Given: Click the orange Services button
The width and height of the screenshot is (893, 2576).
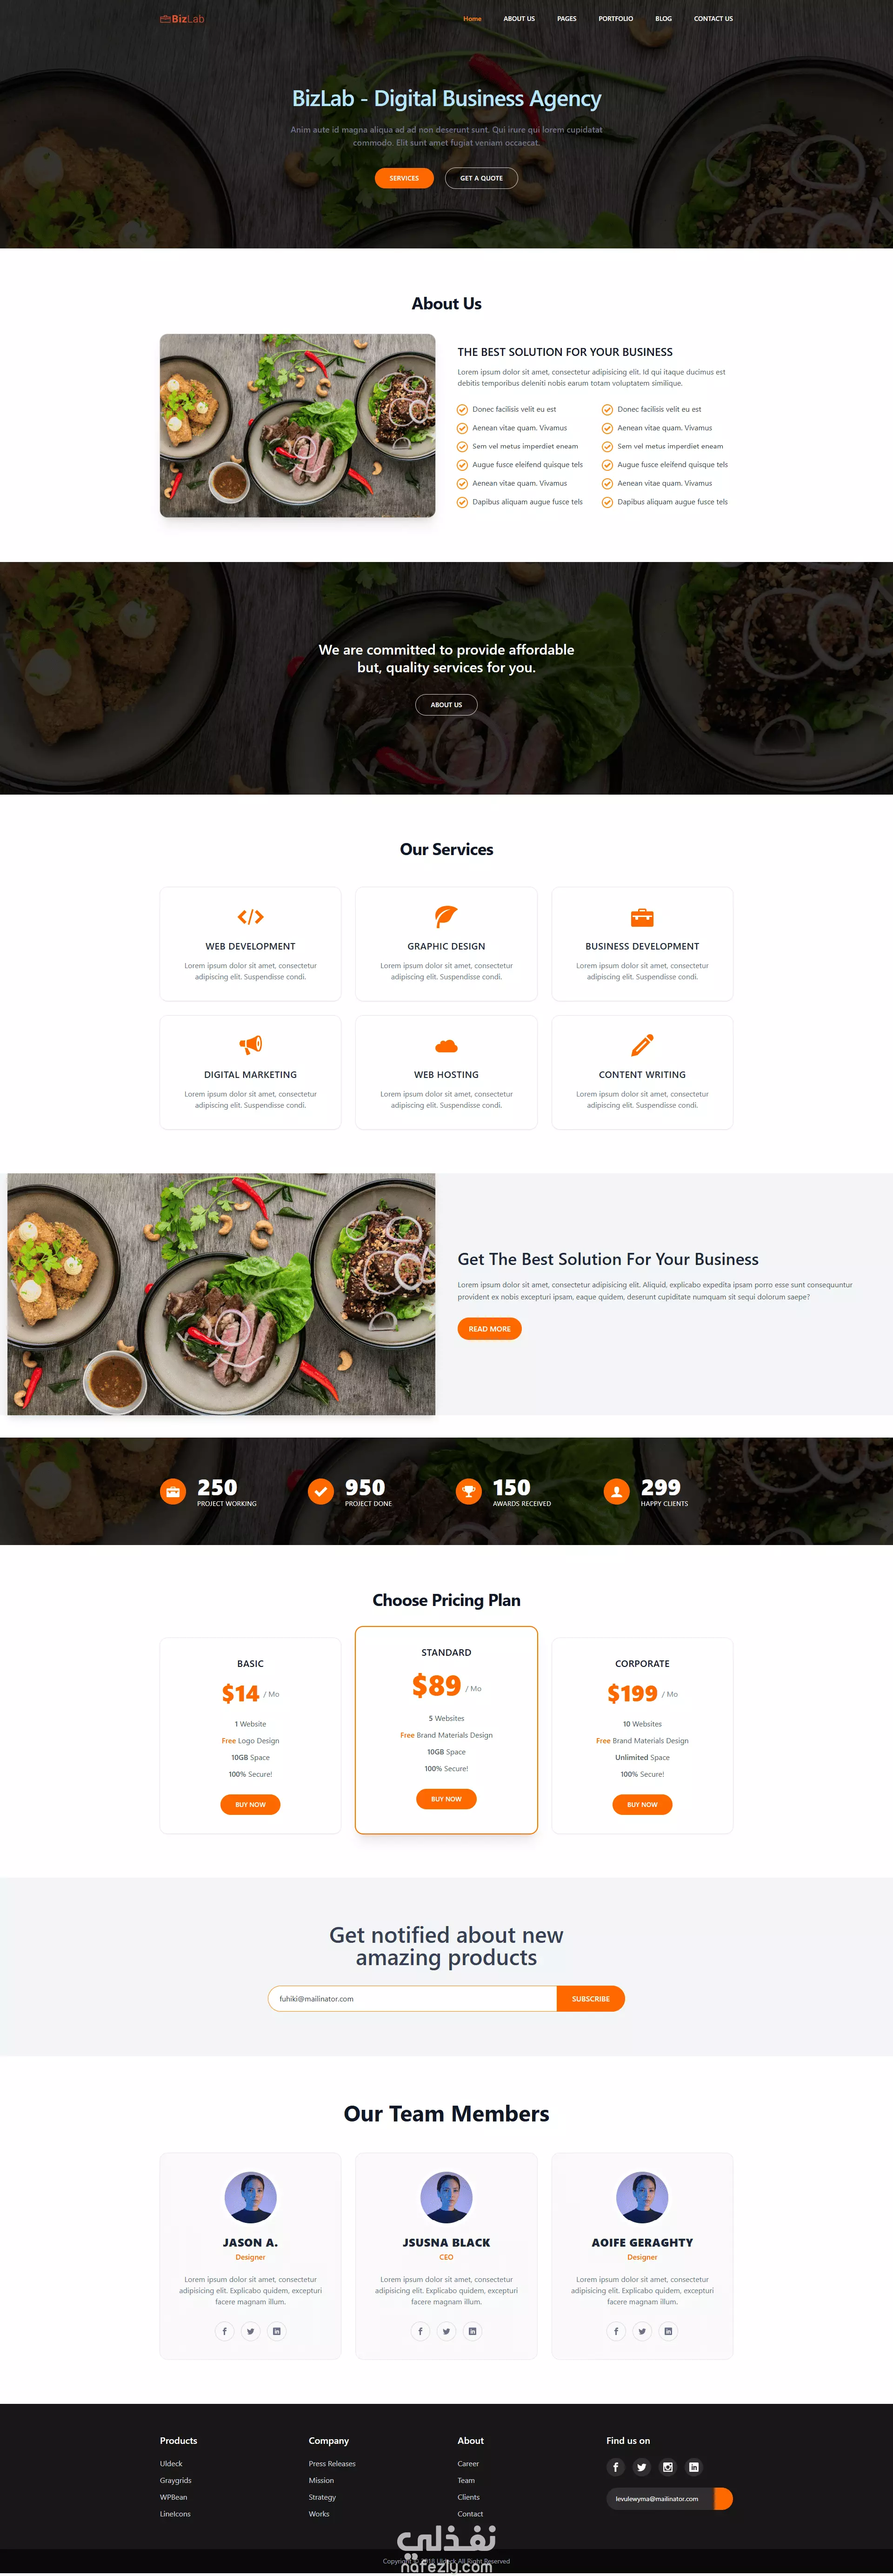Looking at the screenshot, I should [404, 178].
